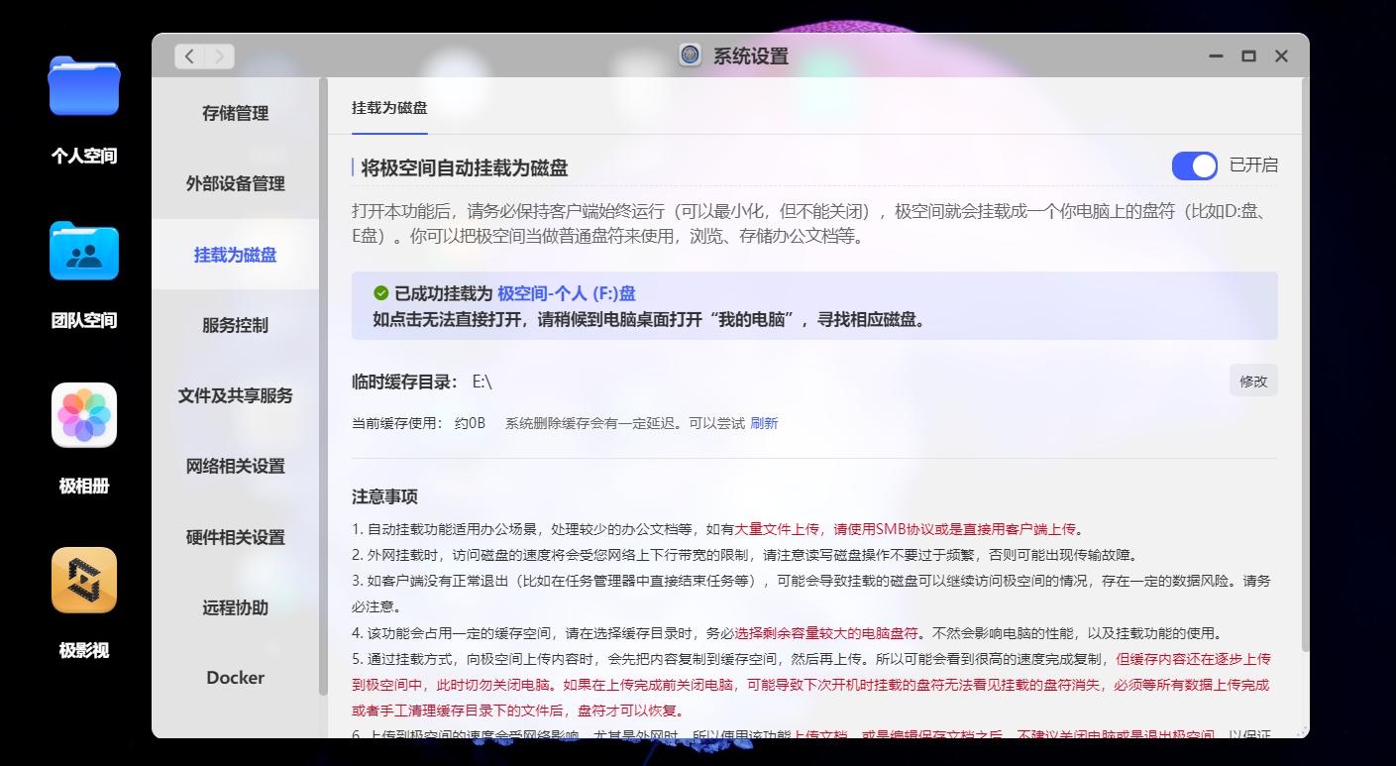Open 存储管理 in the sidebar

click(x=236, y=113)
